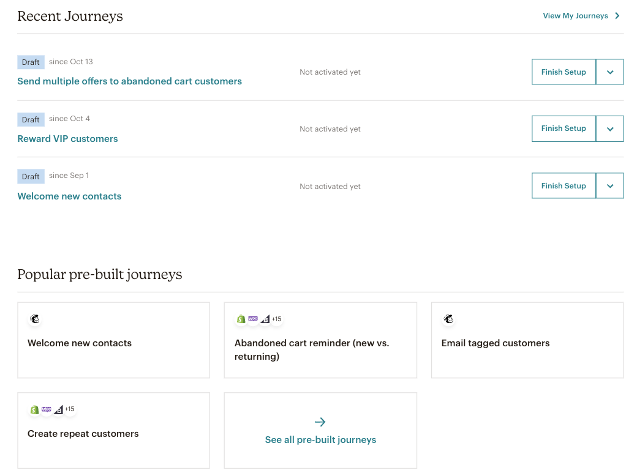Click 'Not activated yet' in abandoned cart row
The width and height of the screenshot is (637, 476).
pyautogui.click(x=330, y=72)
